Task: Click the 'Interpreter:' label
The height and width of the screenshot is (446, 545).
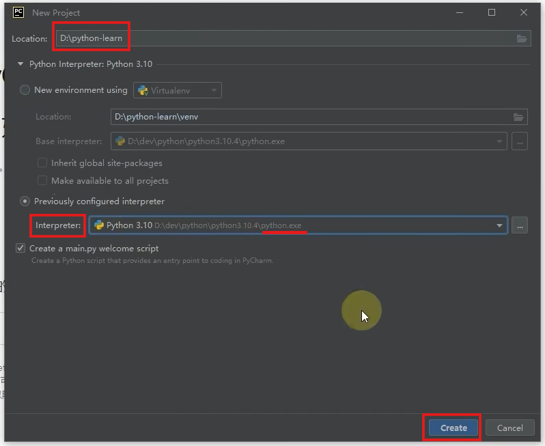Action: [x=58, y=225]
